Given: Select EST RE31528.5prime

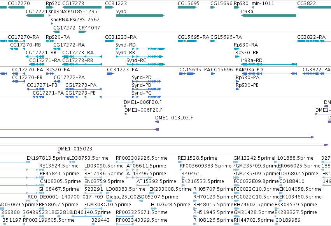Looking at the screenshot, I should [197, 158].
